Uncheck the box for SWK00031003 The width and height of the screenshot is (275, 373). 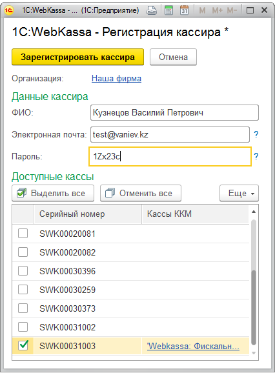(23, 346)
